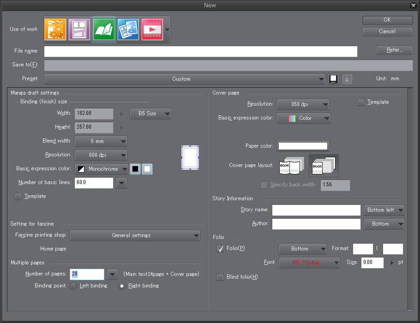Uncheck the Folio(P) checkbox
420x323 pixels.
click(220, 249)
